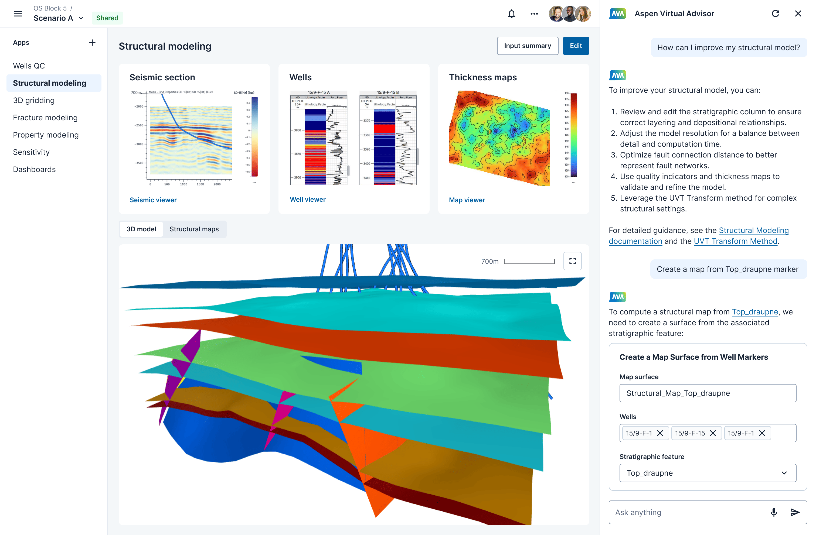816x535 pixels.
Task: Expand the Scenario A dropdown
Action: 81,18
